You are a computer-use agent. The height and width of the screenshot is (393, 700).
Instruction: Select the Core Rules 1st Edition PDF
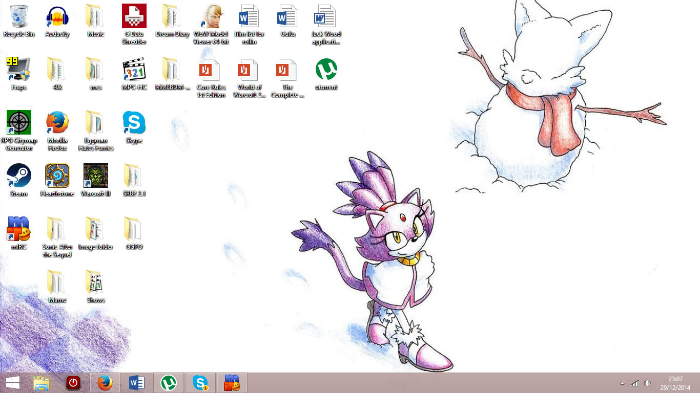tap(211, 78)
